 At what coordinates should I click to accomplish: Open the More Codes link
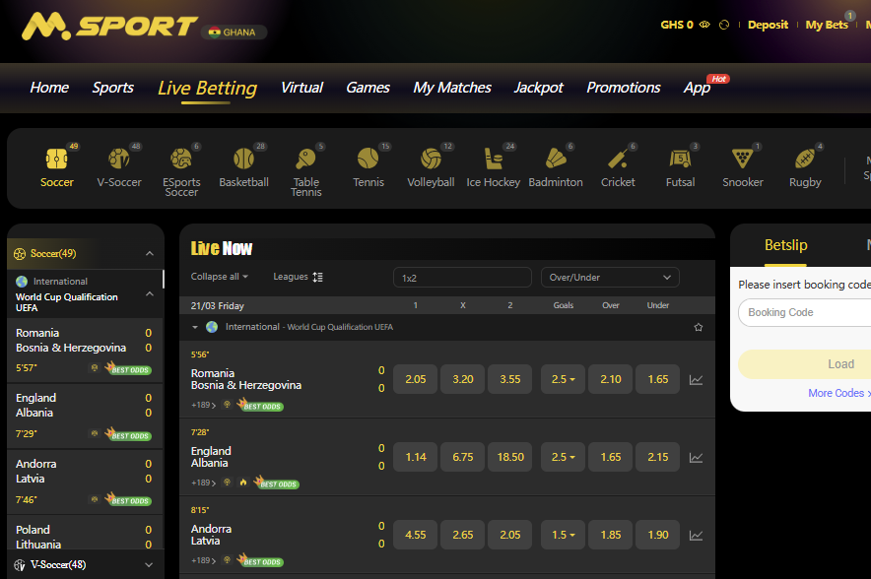pyautogui.click(x=837, y=393)
